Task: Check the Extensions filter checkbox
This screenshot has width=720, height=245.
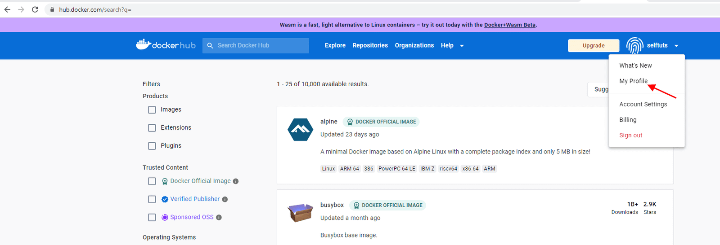Action: 152,127
